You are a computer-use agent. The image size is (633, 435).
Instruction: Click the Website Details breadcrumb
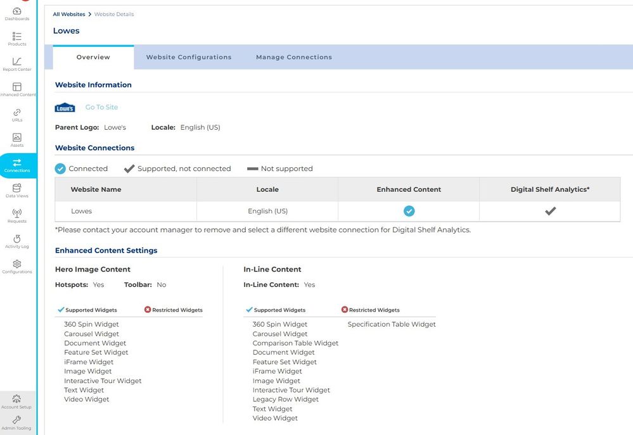(114, 14)
